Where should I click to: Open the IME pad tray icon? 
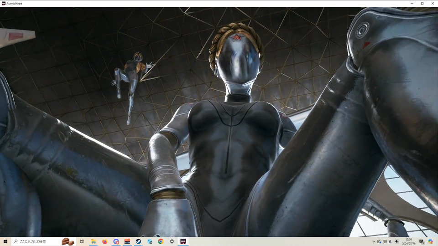coord(396,241)
